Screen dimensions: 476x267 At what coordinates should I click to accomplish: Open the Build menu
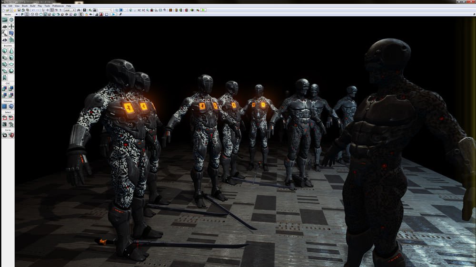[32, 6]
